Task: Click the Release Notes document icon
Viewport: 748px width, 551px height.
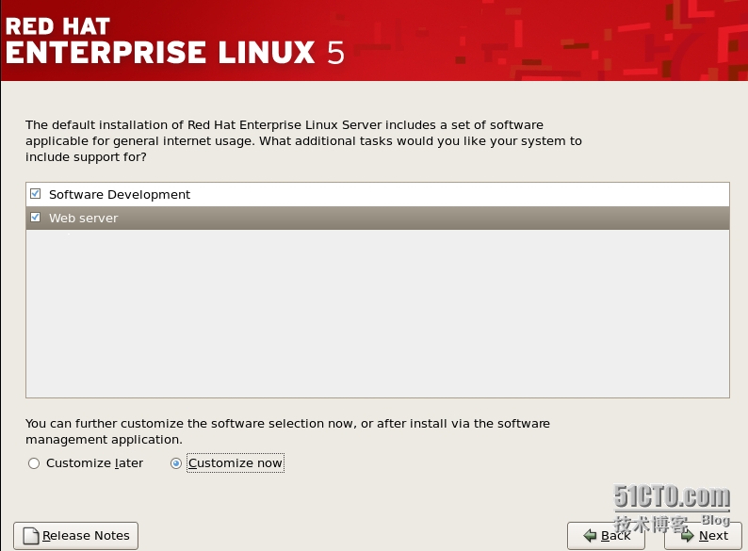Action: point(31,536)
